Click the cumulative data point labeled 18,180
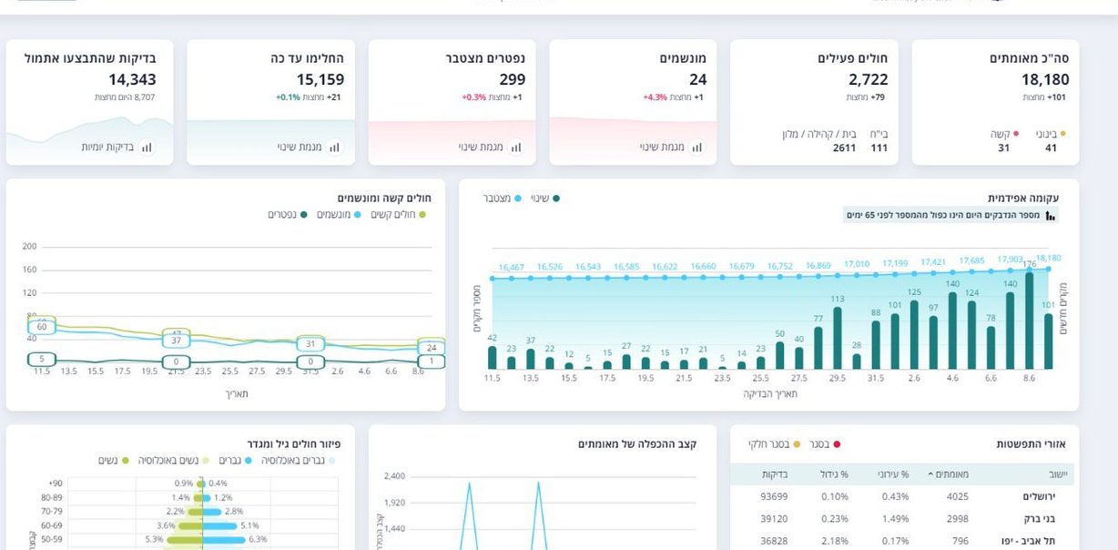 pyautogui.click(x=1049, y=269)
